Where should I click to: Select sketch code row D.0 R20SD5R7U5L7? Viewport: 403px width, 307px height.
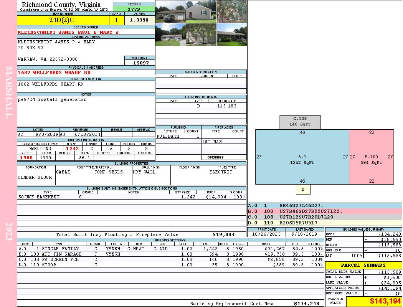(x=325, y=223)
